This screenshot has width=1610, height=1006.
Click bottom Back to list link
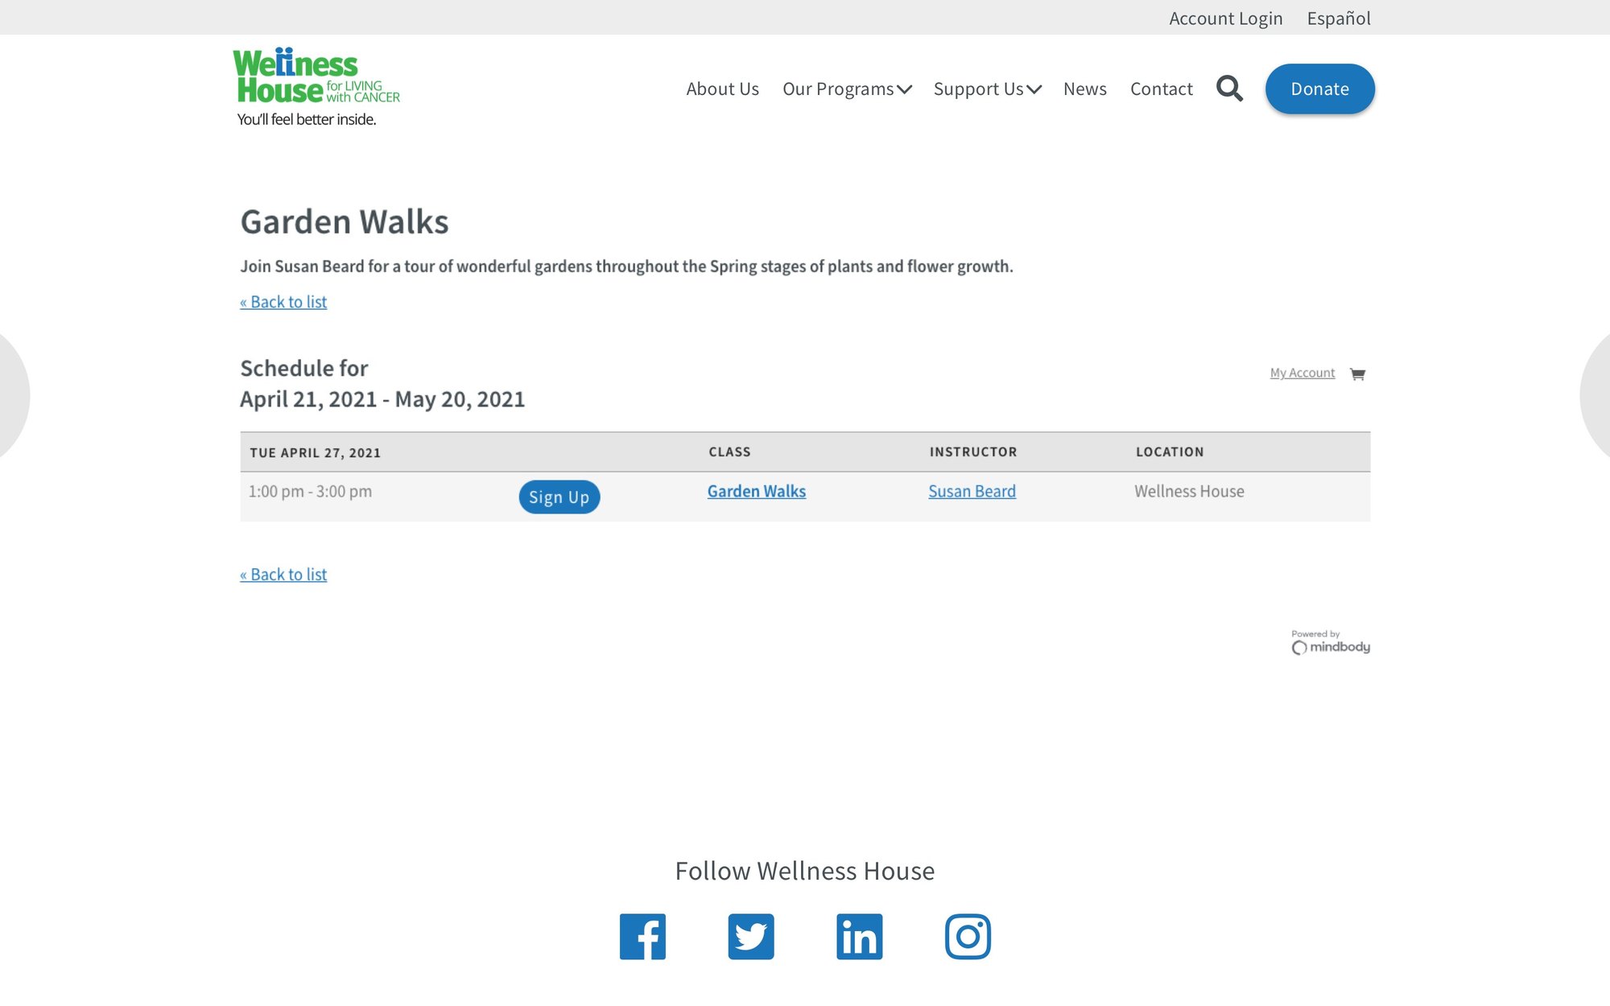click(283, 575)
